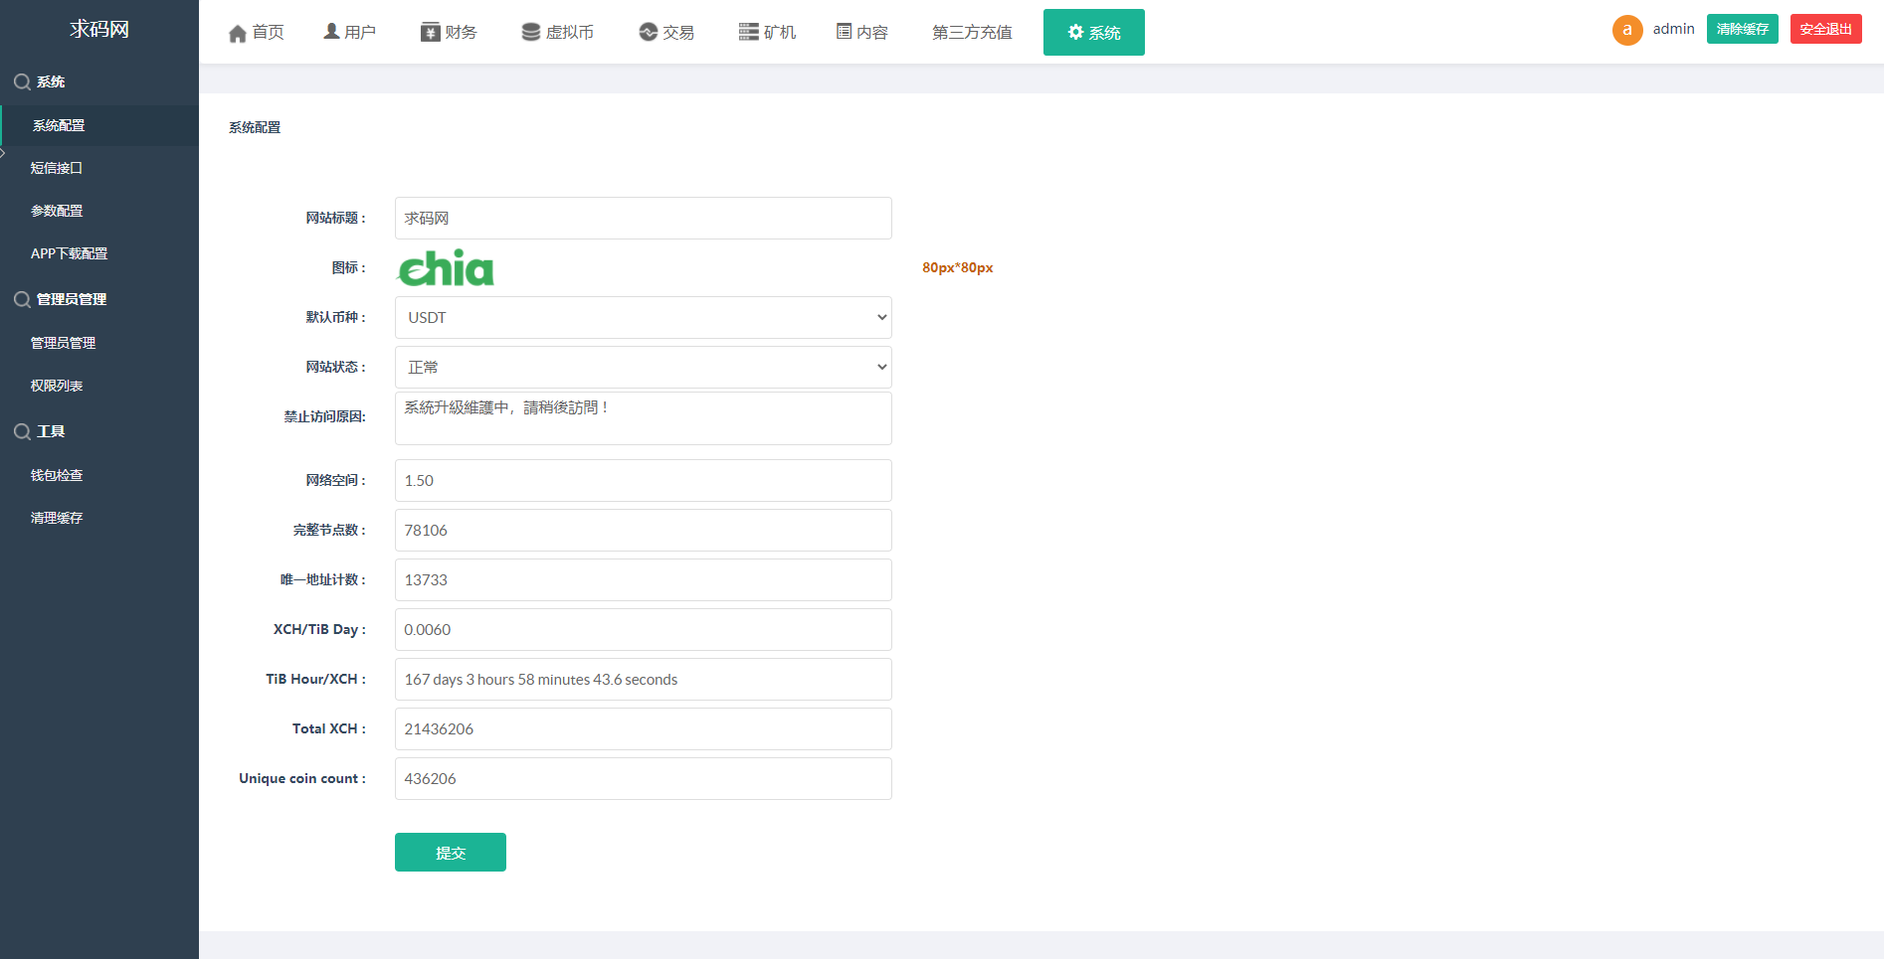Viewport: 1884px width, 959px height.
Task: Click the magnifier icon beside 工具 section
Action: click(x=22, y=431)
